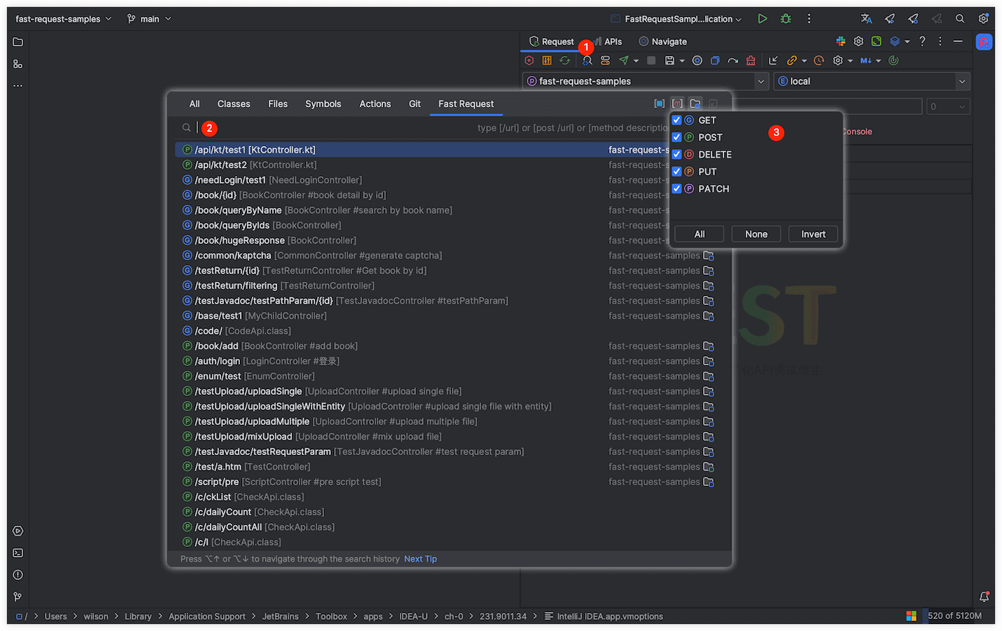The height and width of the screenshot is (631, 1002).
Task: Click the green sync refresh icon
Action: tap(565, 61)
